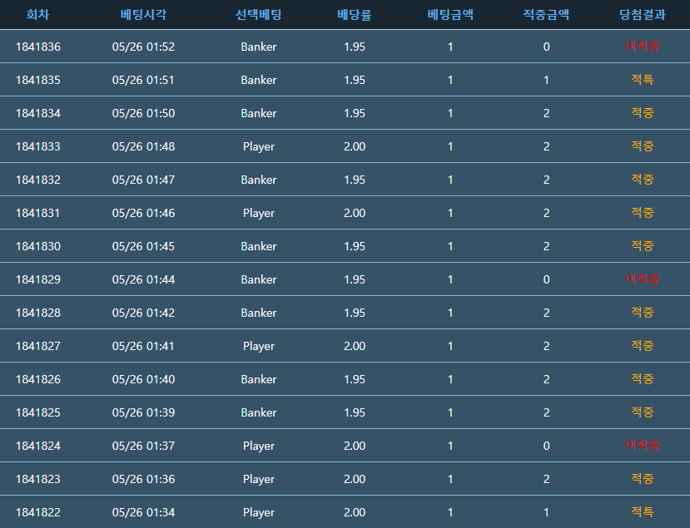690x528 pixels.
Task: Click bet time 05/26 01:37
Action: [143, 446]
